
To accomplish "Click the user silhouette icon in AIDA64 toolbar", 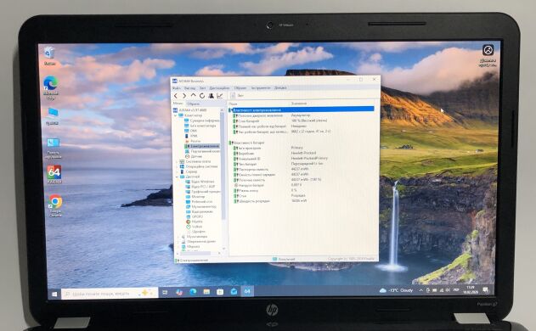I will click(211, 96).
